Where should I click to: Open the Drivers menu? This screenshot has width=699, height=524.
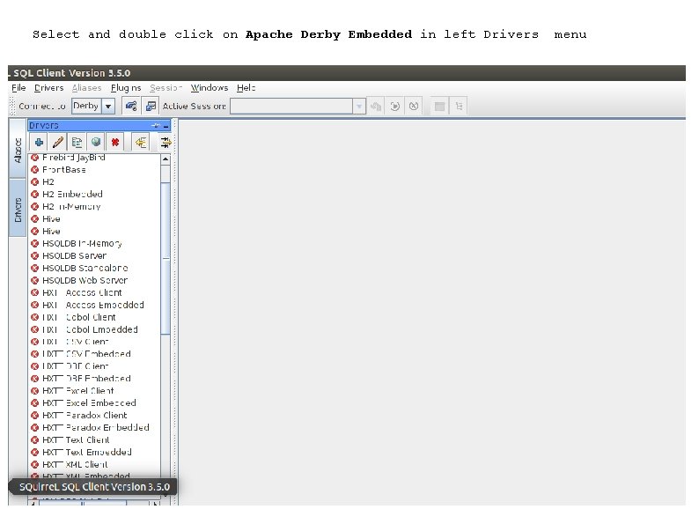(49, 88)
